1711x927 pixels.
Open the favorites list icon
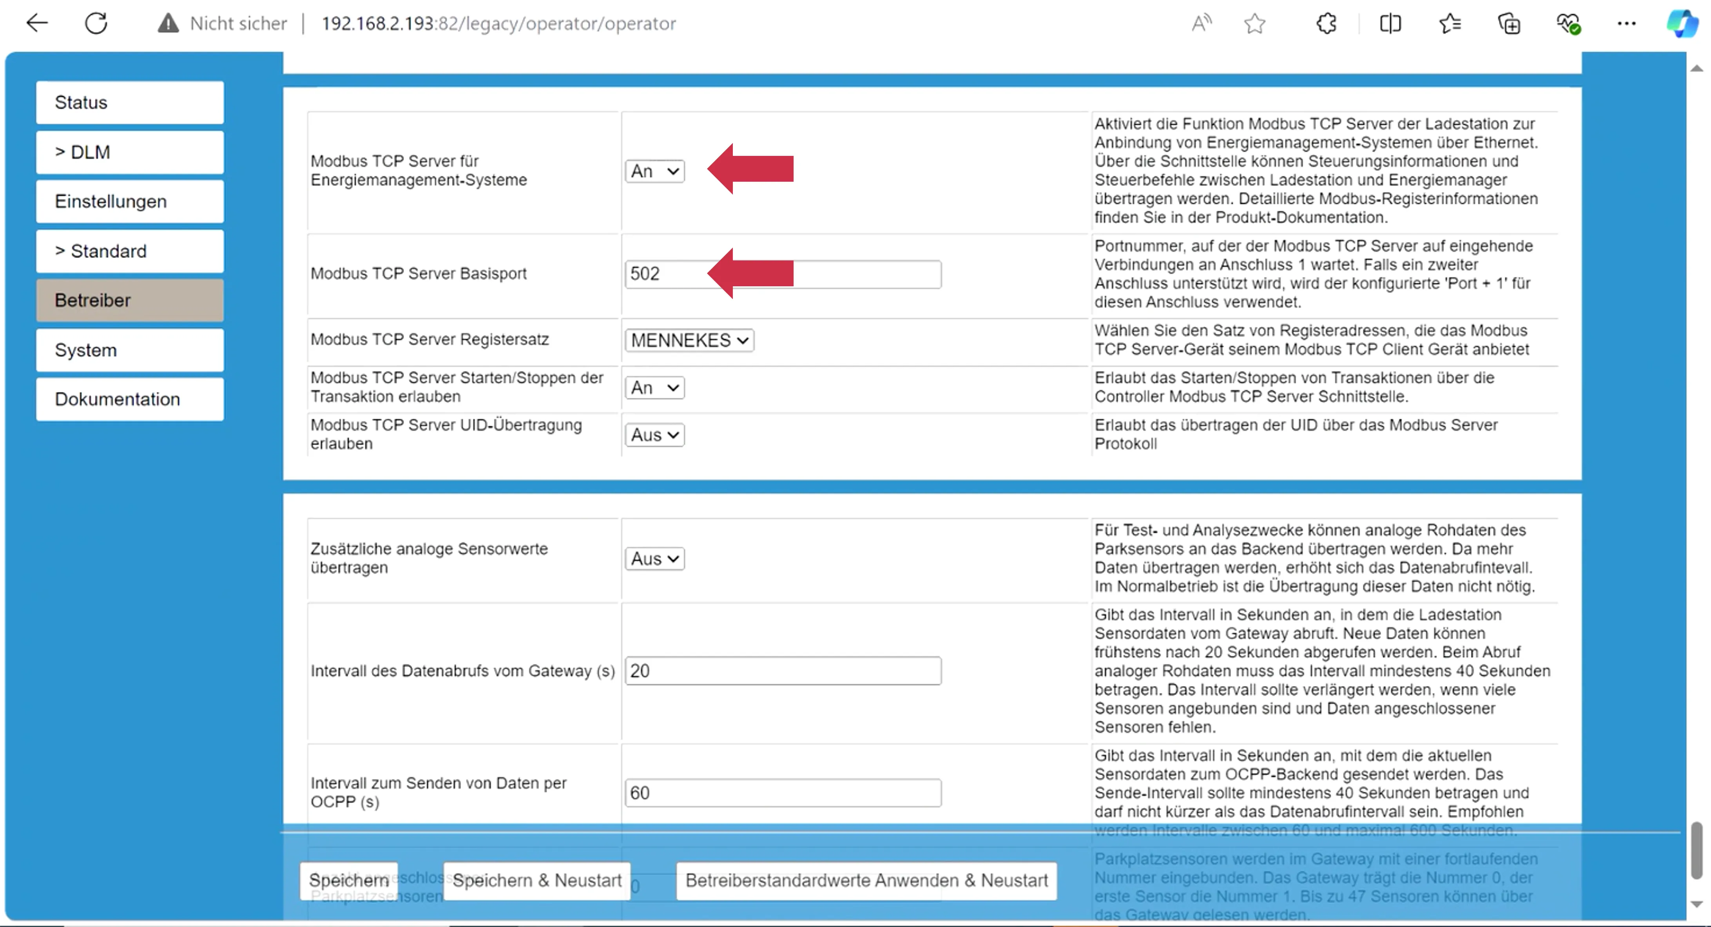pos(1450,24)
